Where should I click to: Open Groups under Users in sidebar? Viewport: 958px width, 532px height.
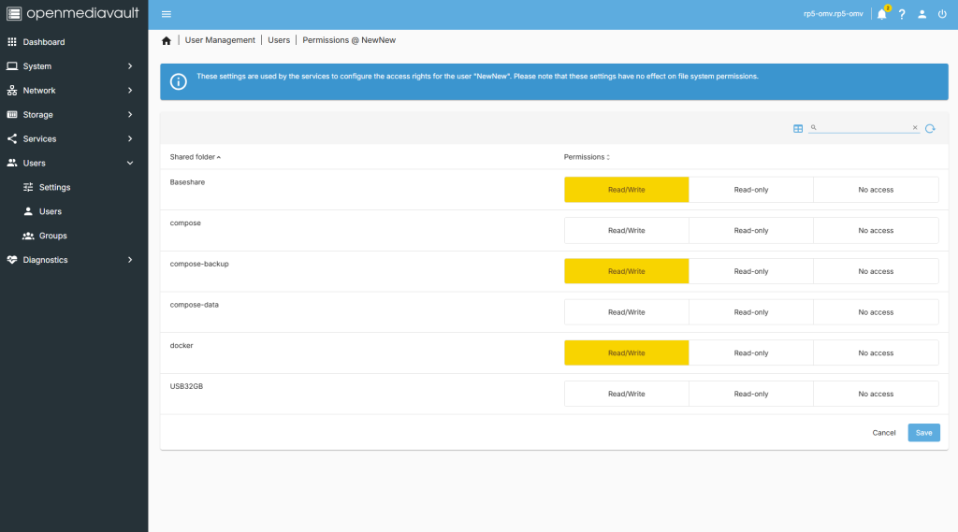tap(52, 236)
